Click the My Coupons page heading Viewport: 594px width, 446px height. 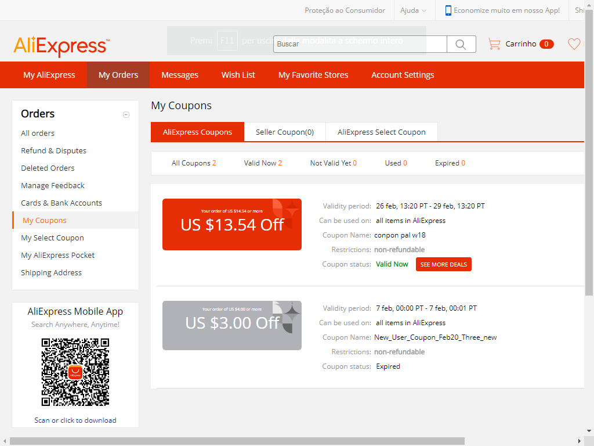[181, 106]
